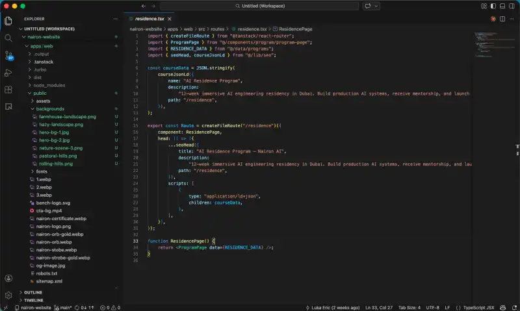
Task: Open the Customize Layout icon
Action: click(x=484, y=6)
